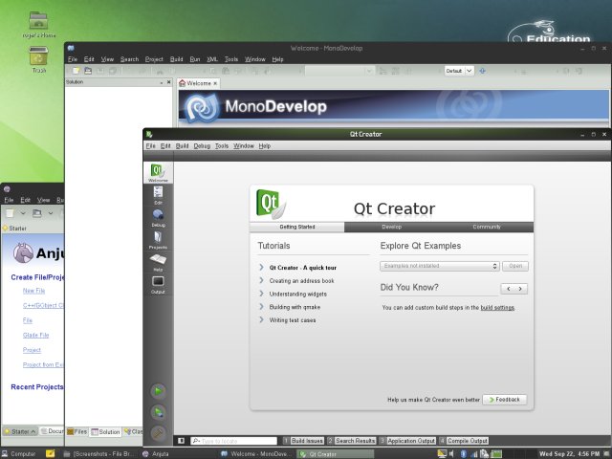Open the XML menu in MonoDevelop
The image size is (612, 459).
(x=212, y=59)
